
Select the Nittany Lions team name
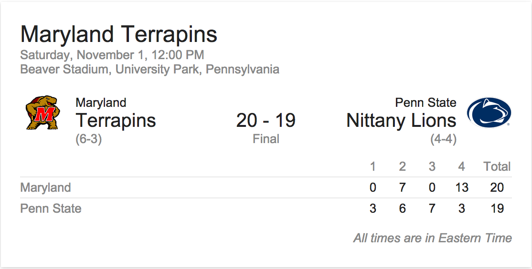[401, 120]
